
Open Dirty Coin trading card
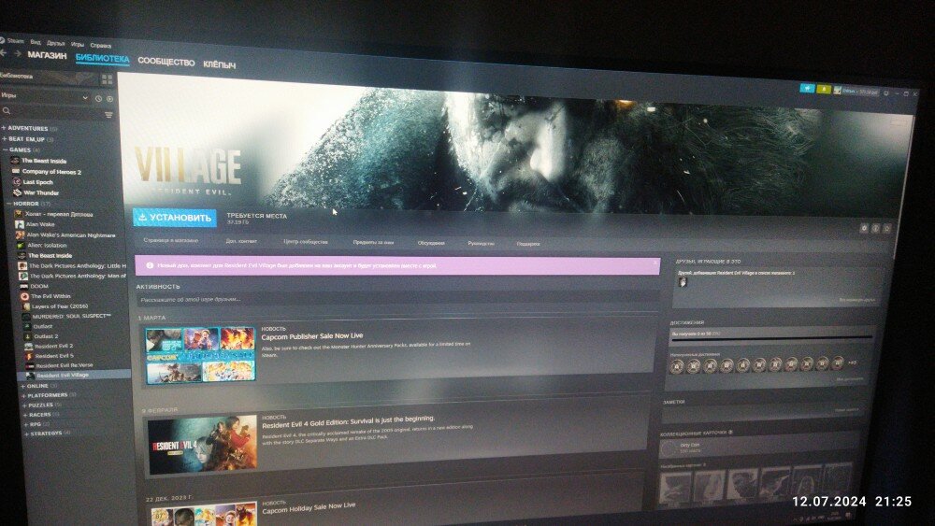point(690,445)
